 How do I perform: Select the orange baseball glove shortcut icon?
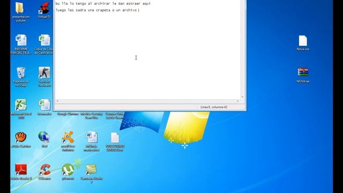click(x=21, y=137)
